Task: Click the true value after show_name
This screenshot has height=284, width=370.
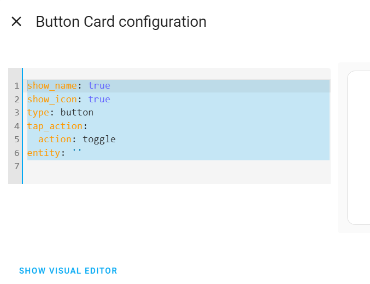Action: point(99,85)
